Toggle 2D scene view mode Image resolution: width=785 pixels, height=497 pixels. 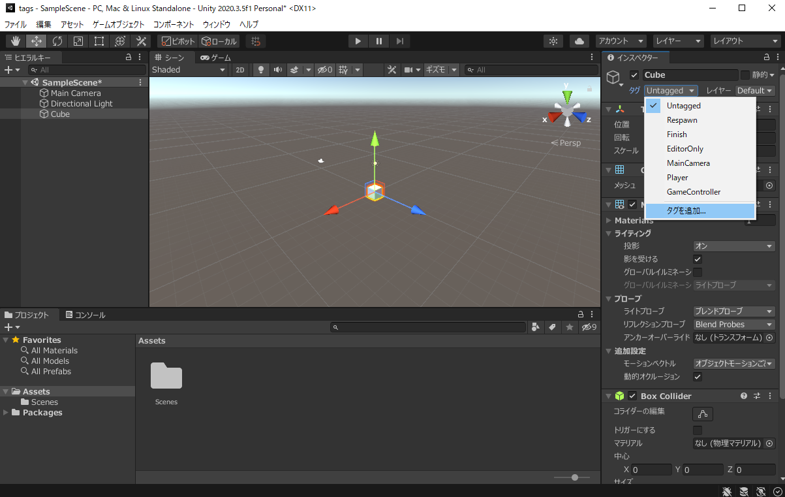pyautogui.click(x=240, y=70)
